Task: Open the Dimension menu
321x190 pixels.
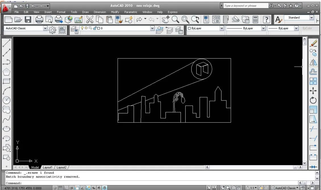Action: tap(100, 12)
